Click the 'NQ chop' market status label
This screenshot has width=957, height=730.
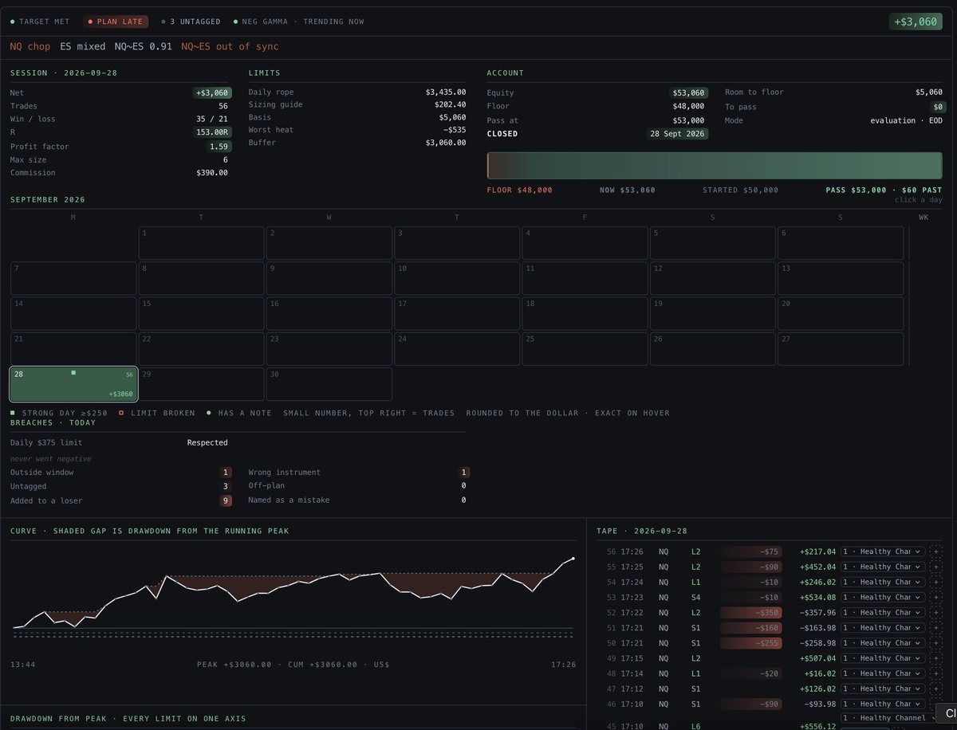pyautogui.click(x=30, y=47)
